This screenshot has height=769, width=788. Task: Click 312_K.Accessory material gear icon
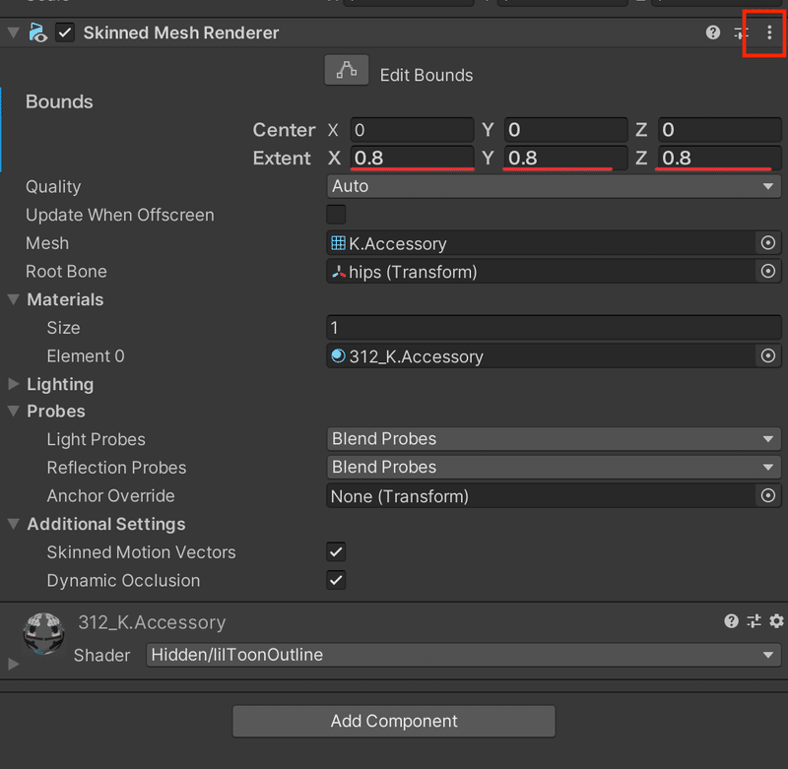pos(776,620)
